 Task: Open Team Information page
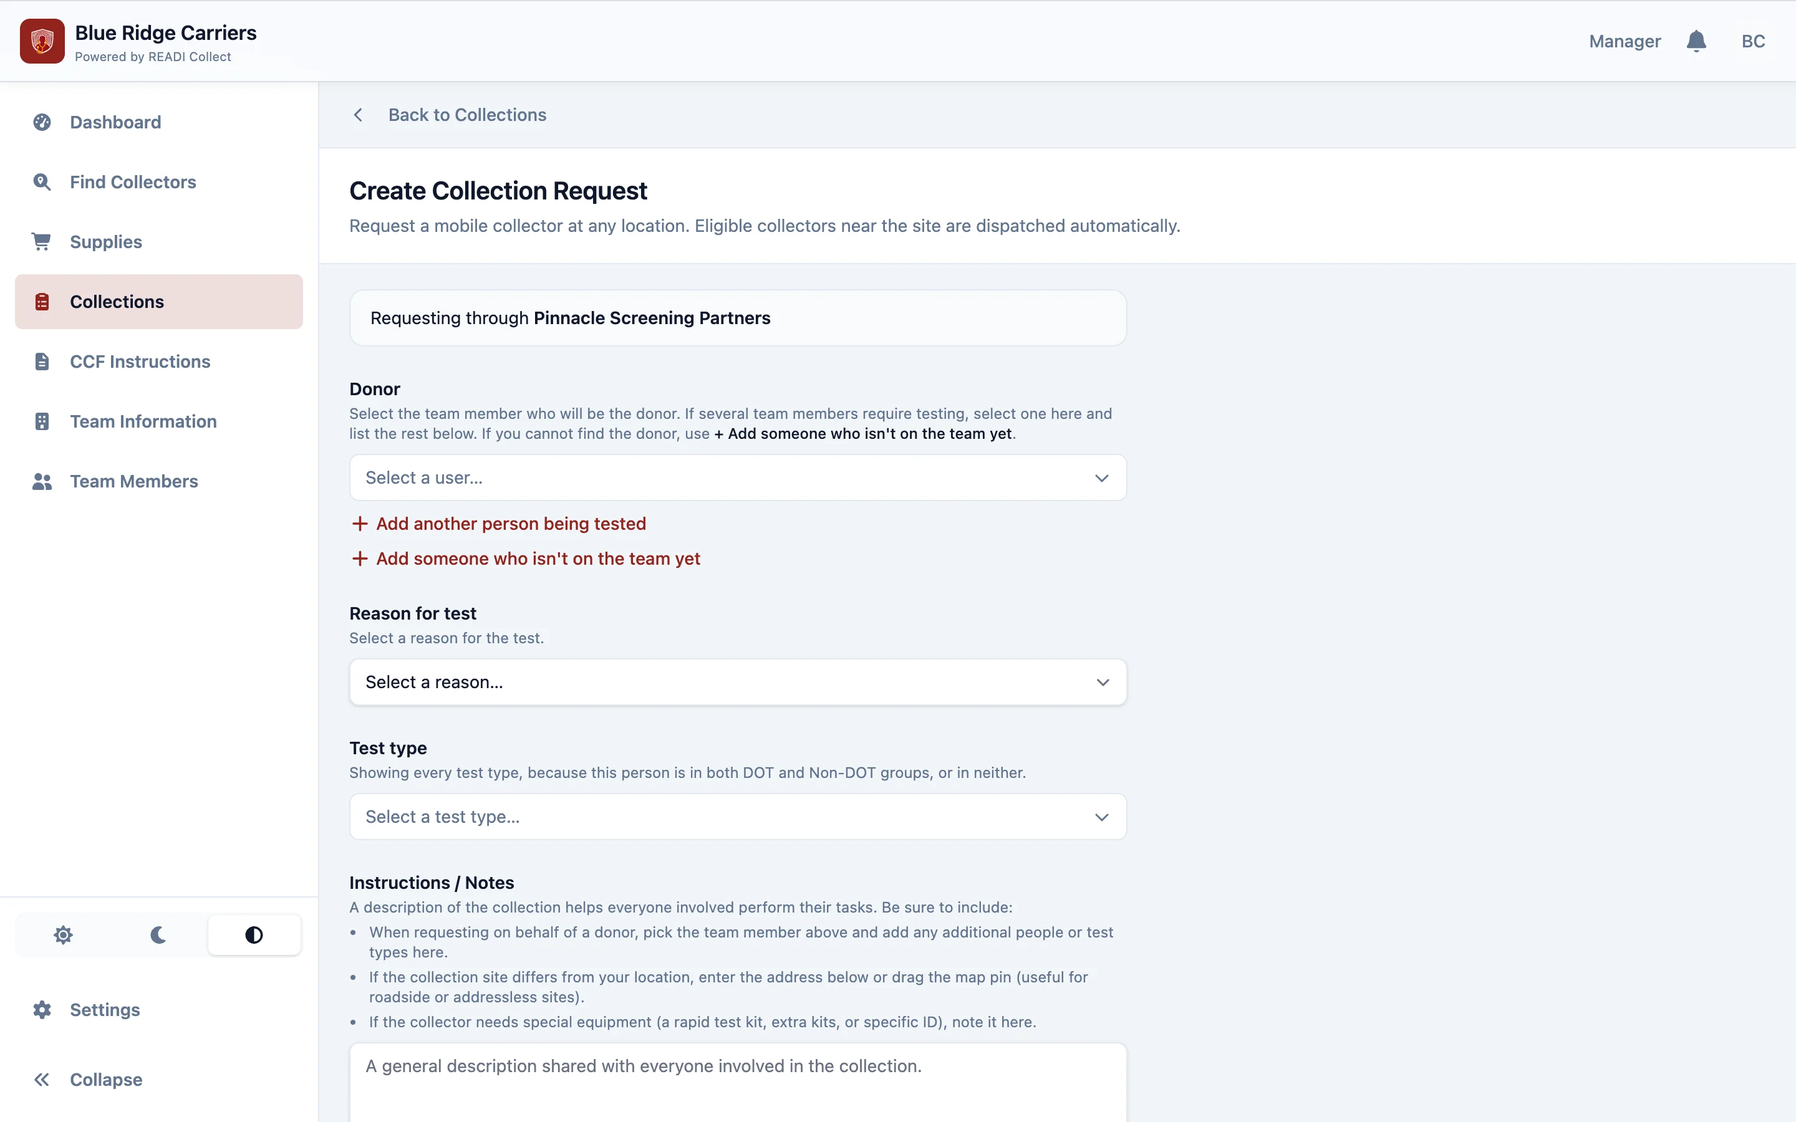(x=159, y=421)
